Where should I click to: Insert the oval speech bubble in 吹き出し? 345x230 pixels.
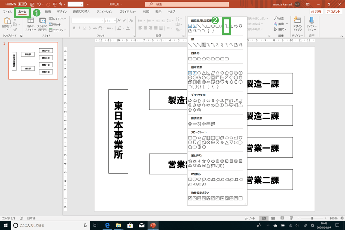point(199,179)
